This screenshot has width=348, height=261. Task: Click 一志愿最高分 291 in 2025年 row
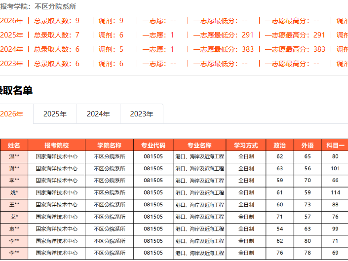pyautogui.click(x=295, y=35)
